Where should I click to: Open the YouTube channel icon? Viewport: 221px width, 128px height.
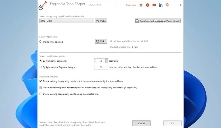coord(154,5)
